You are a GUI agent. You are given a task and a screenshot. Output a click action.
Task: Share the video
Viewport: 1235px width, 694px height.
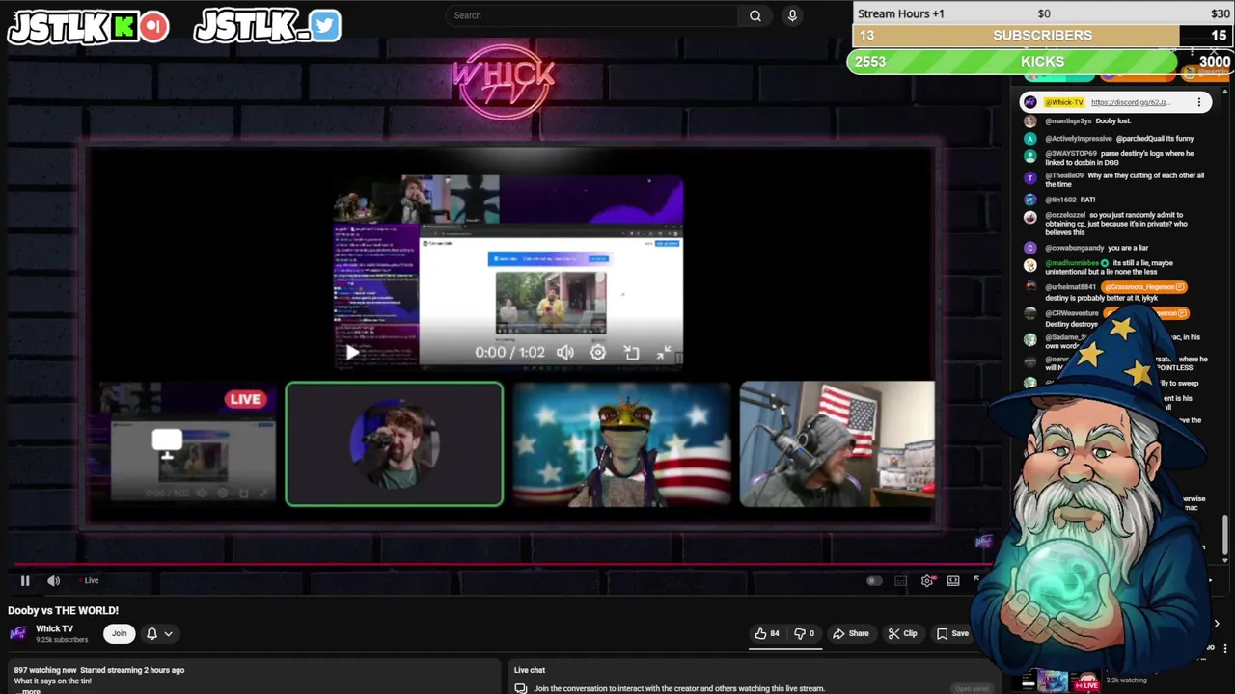coord(851,633)
